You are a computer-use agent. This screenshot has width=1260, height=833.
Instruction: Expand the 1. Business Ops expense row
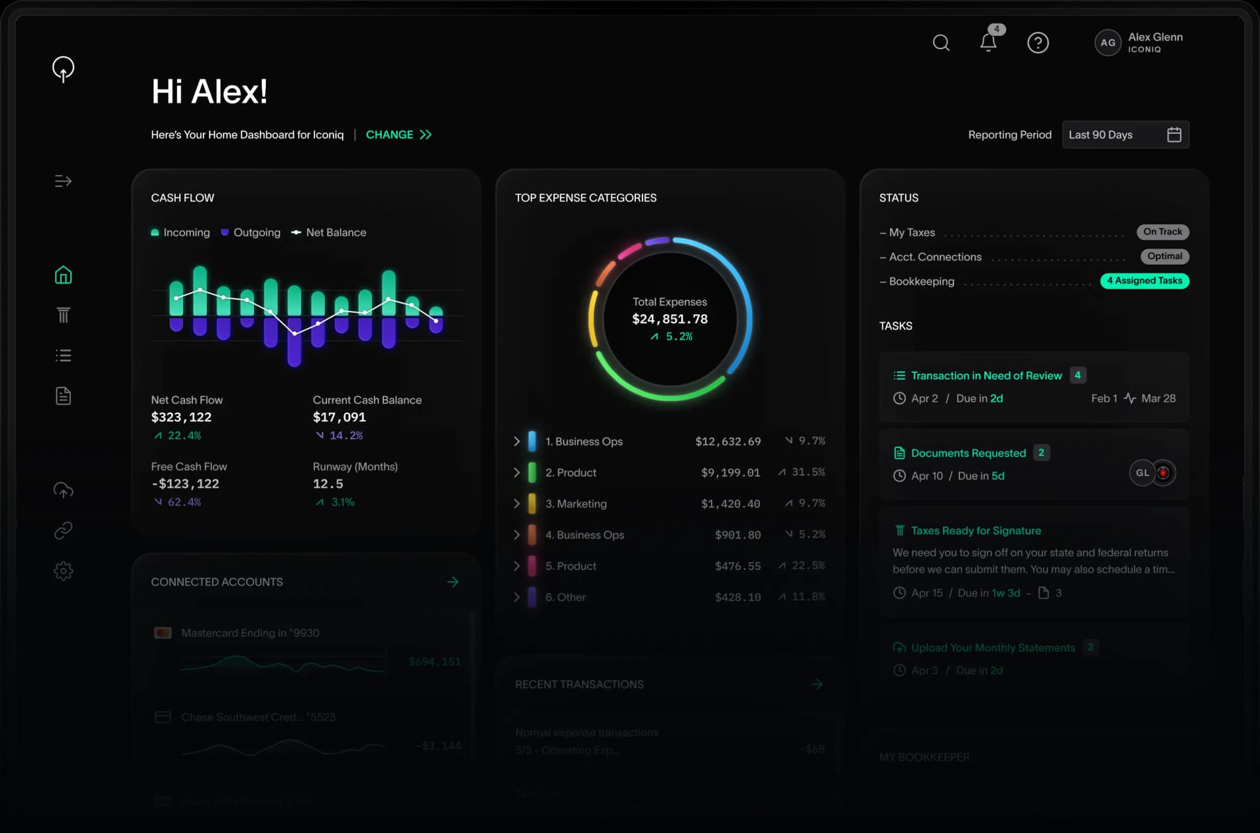click(517, 441)
